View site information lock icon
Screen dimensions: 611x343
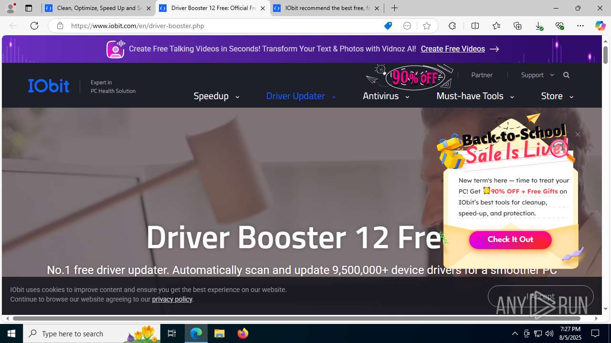[x=60, y=26]
